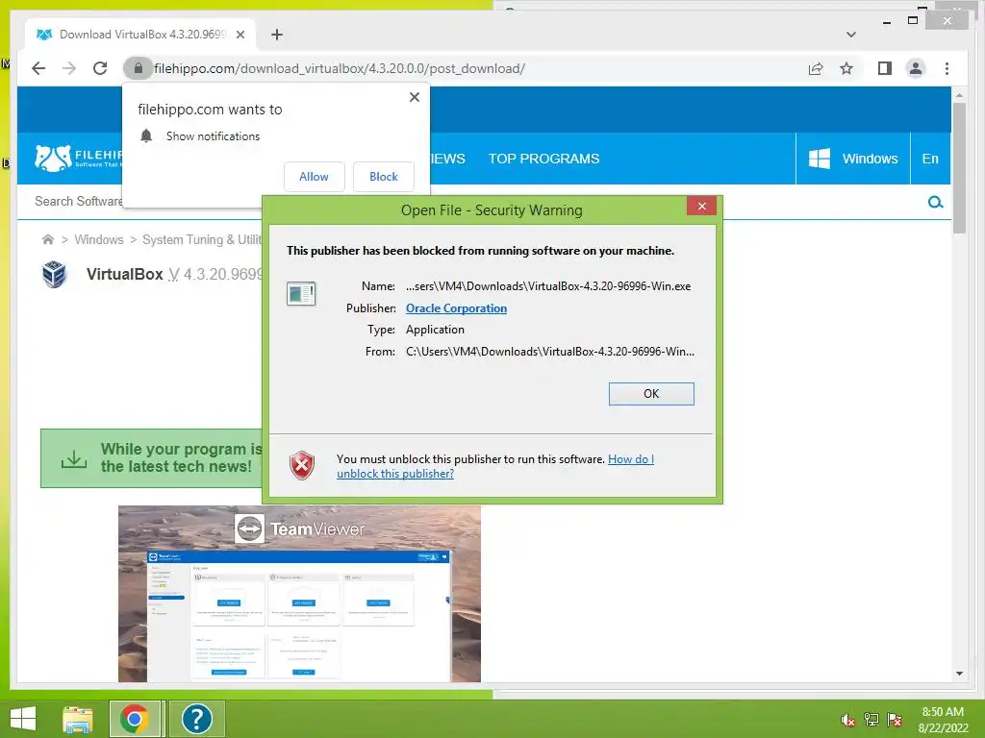Expand the tab search dropdown
The width and height of the screenshot is (985, 738).
pyautogui.click(x=850, y=35)
